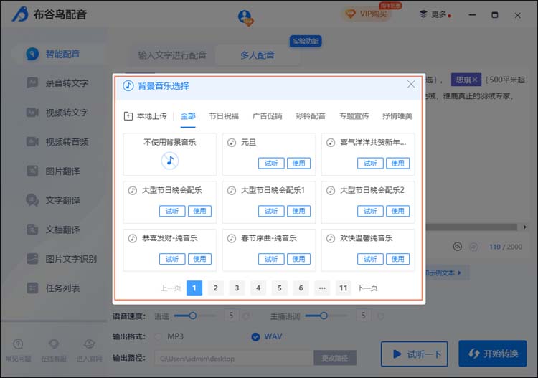Go to 下一页 of music list
The image size is (538, 378).
pos(367,288)
